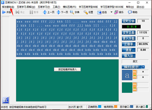152x110 pixels.
Task: Click the 速度 button
Action: [x=128, y=50]
